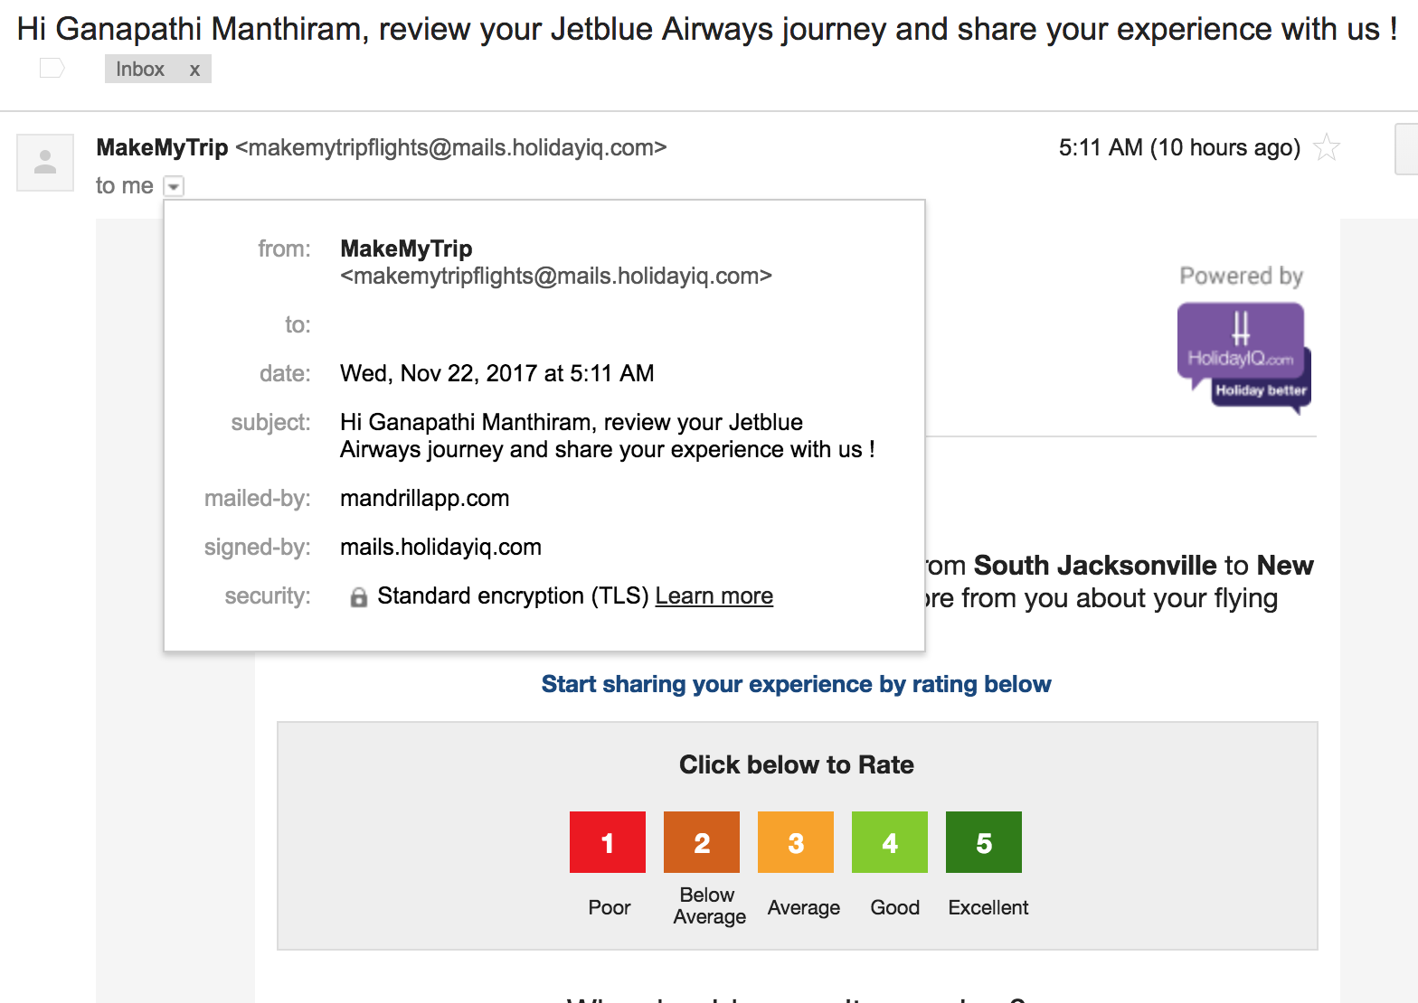1418x1003 pixels.
Task: Click the MakeMyTrip sender name in header
Action: [x=162, y=147]
